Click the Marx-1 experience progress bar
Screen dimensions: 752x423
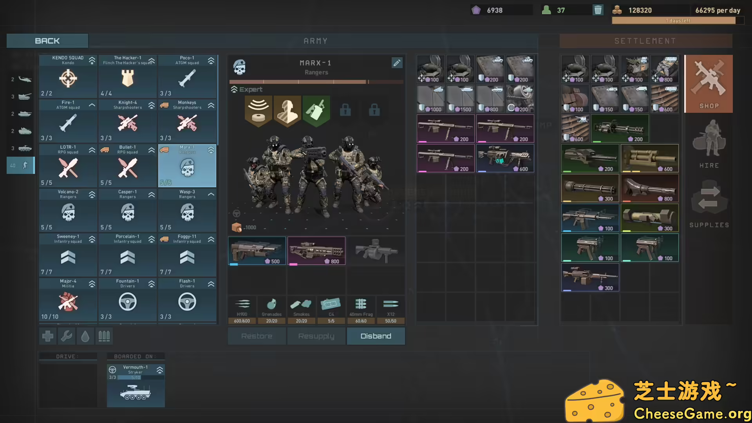(x=316, y=82)
